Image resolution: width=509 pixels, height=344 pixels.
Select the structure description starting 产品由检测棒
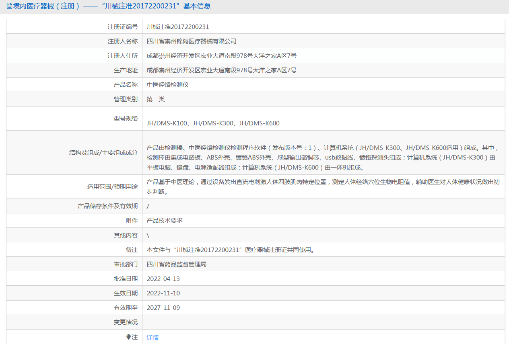(323, 157)
